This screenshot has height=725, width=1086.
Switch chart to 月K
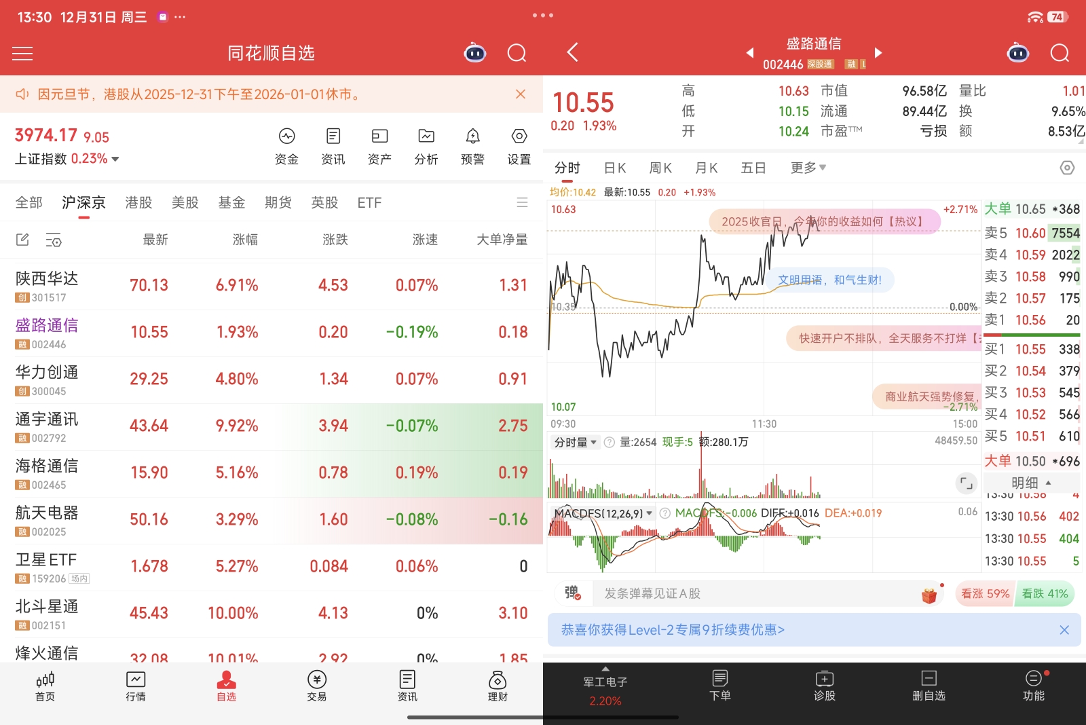click(x=707, y=168)
